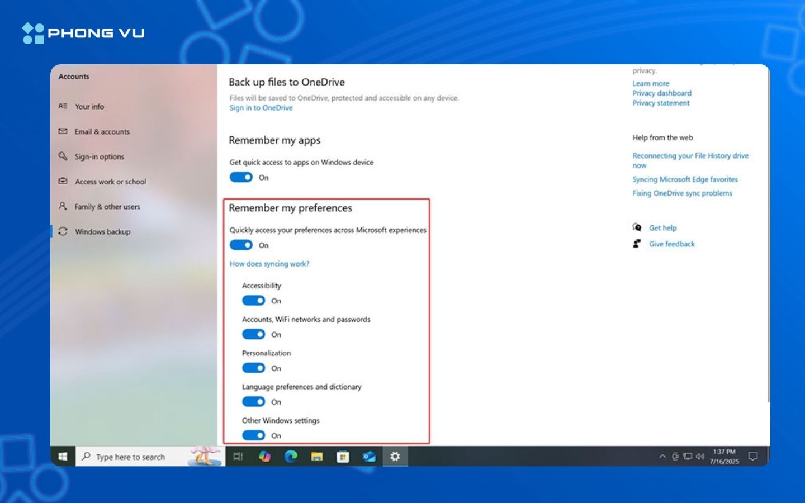Screen dimensions: 805x503
Task: Click the Sign in to OneDrive link
Action: (261, 108)
